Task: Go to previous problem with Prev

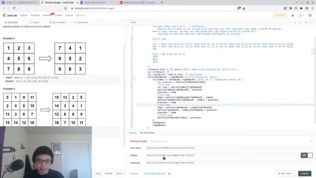Action: pos(98,174)
